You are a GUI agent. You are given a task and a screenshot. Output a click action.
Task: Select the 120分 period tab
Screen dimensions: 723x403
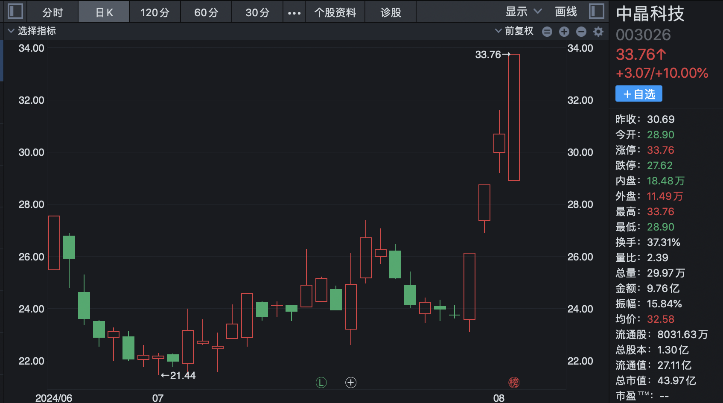(x=155, y=12)
